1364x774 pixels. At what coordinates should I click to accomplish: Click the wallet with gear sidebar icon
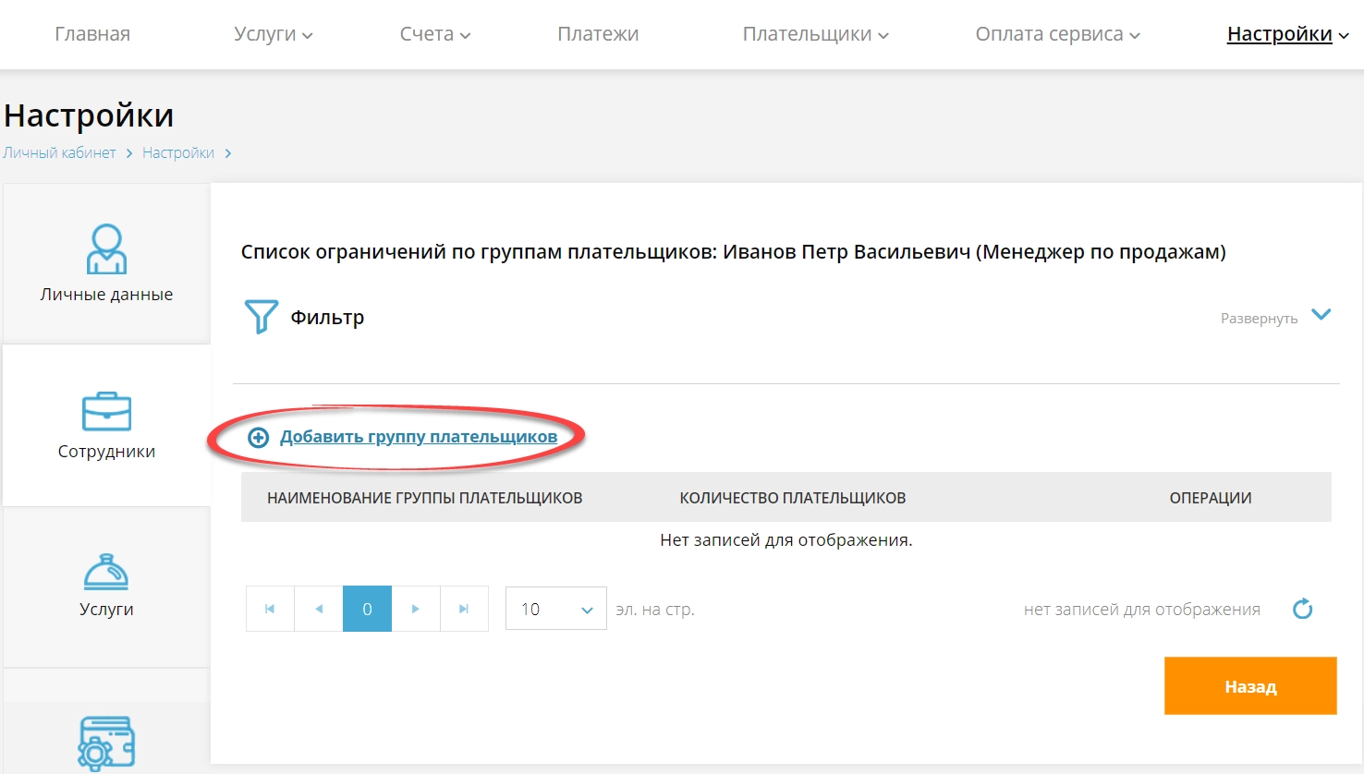point(106,743)
